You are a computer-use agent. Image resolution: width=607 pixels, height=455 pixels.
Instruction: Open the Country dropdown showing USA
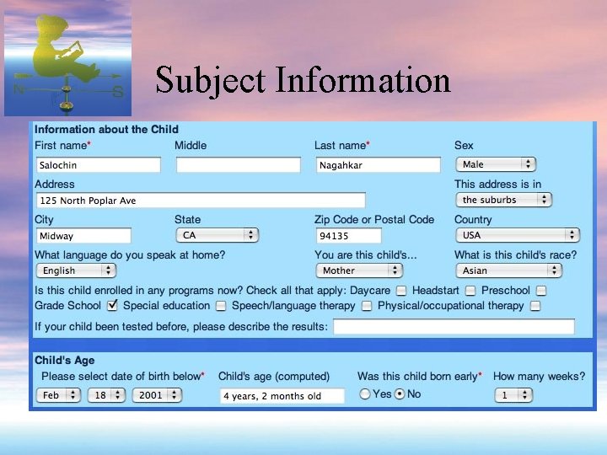tap(518, 235)
